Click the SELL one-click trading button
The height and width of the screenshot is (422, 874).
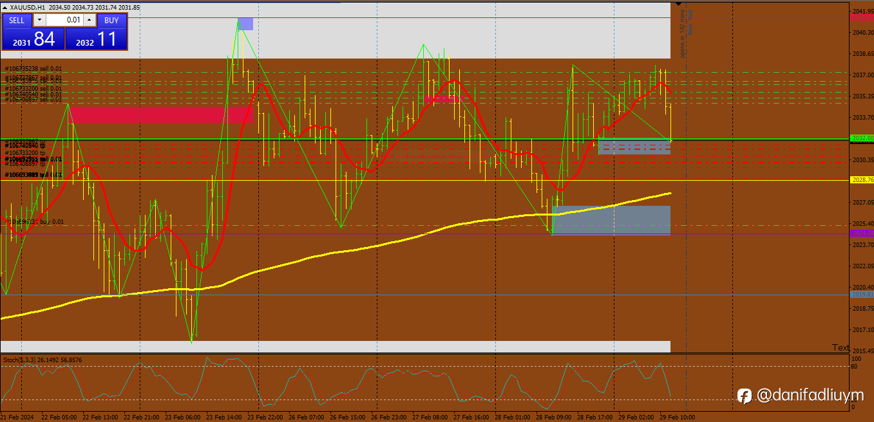pos(17,20)
